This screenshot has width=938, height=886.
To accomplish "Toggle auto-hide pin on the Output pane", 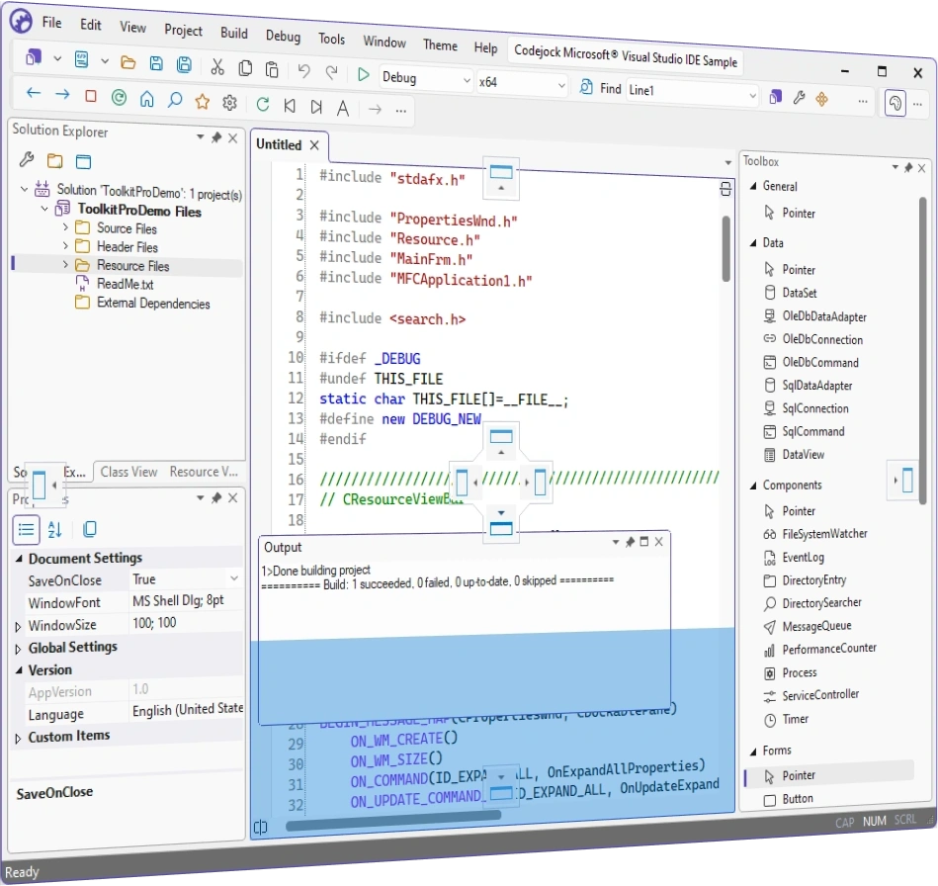I will [x=630, y=542].
